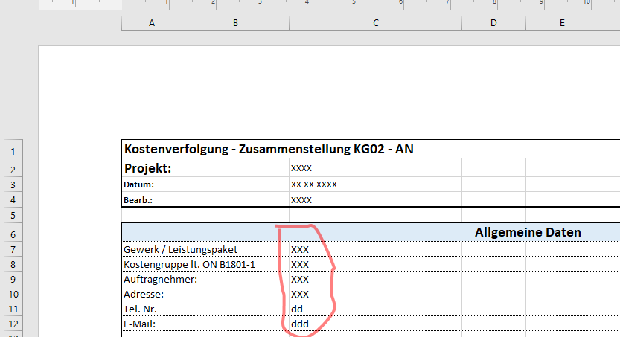Select column D header
This screenshot has width=620, height=337.
[x=493, y=23]
